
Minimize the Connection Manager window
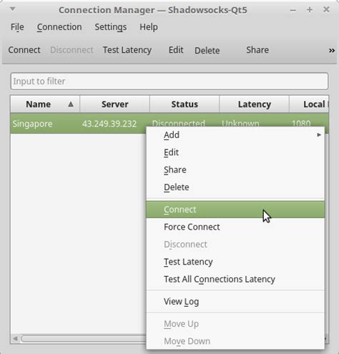click(293, 10)
